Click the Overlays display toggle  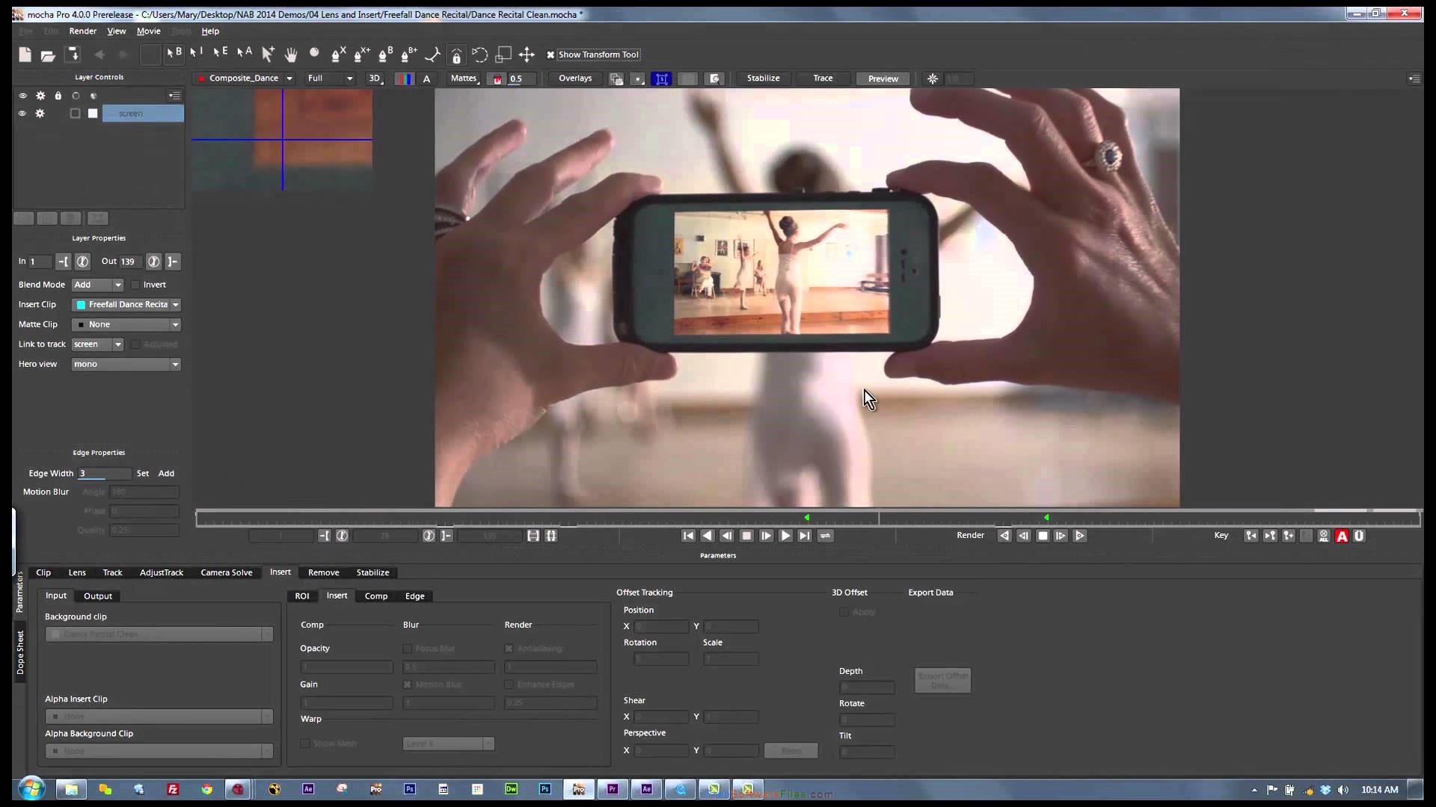click(574, 78)
